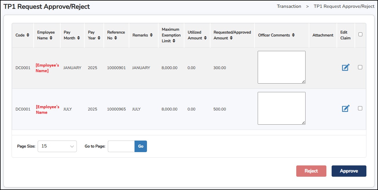Screen dimensions: 378x190
Task: Click Officer Comments box for JANUARY row
Action: [281, 67]
